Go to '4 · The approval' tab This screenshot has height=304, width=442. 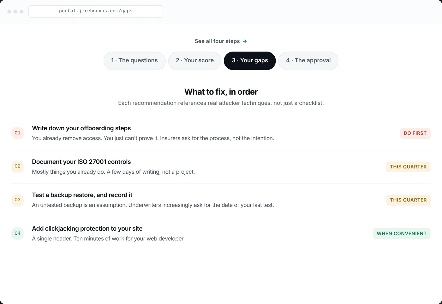pyautogui.click(x=308, y=60)
